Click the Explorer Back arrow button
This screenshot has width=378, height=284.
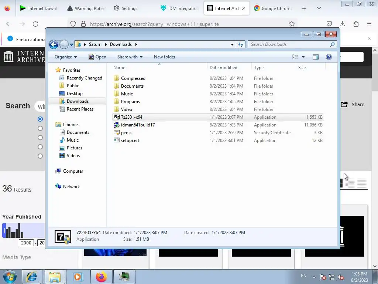coord(54,44)
